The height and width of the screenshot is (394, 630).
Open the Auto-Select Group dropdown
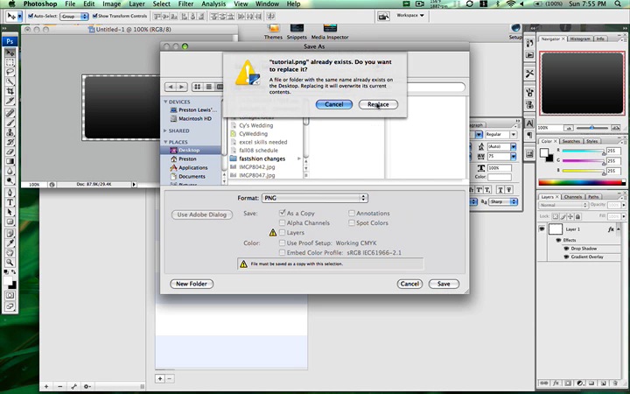click(x=74, y=17)
